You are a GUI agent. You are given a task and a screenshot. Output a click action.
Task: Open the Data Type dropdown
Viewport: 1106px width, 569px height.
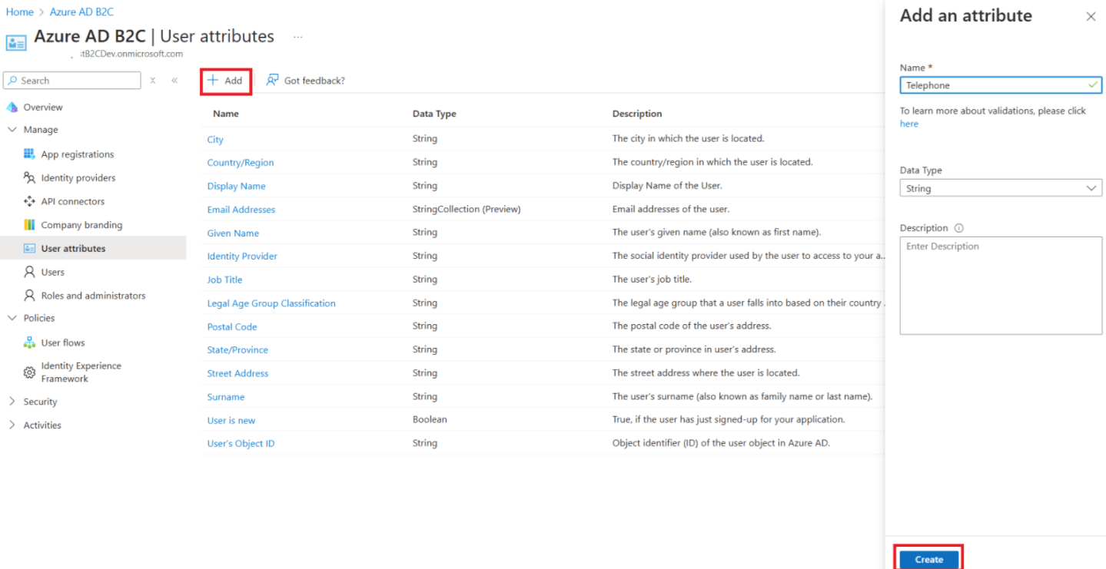[1000, 187]
